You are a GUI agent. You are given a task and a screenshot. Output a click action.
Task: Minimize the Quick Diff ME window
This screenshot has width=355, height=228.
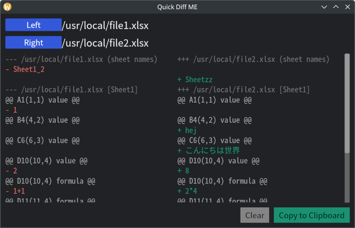(x=324, y=7)
